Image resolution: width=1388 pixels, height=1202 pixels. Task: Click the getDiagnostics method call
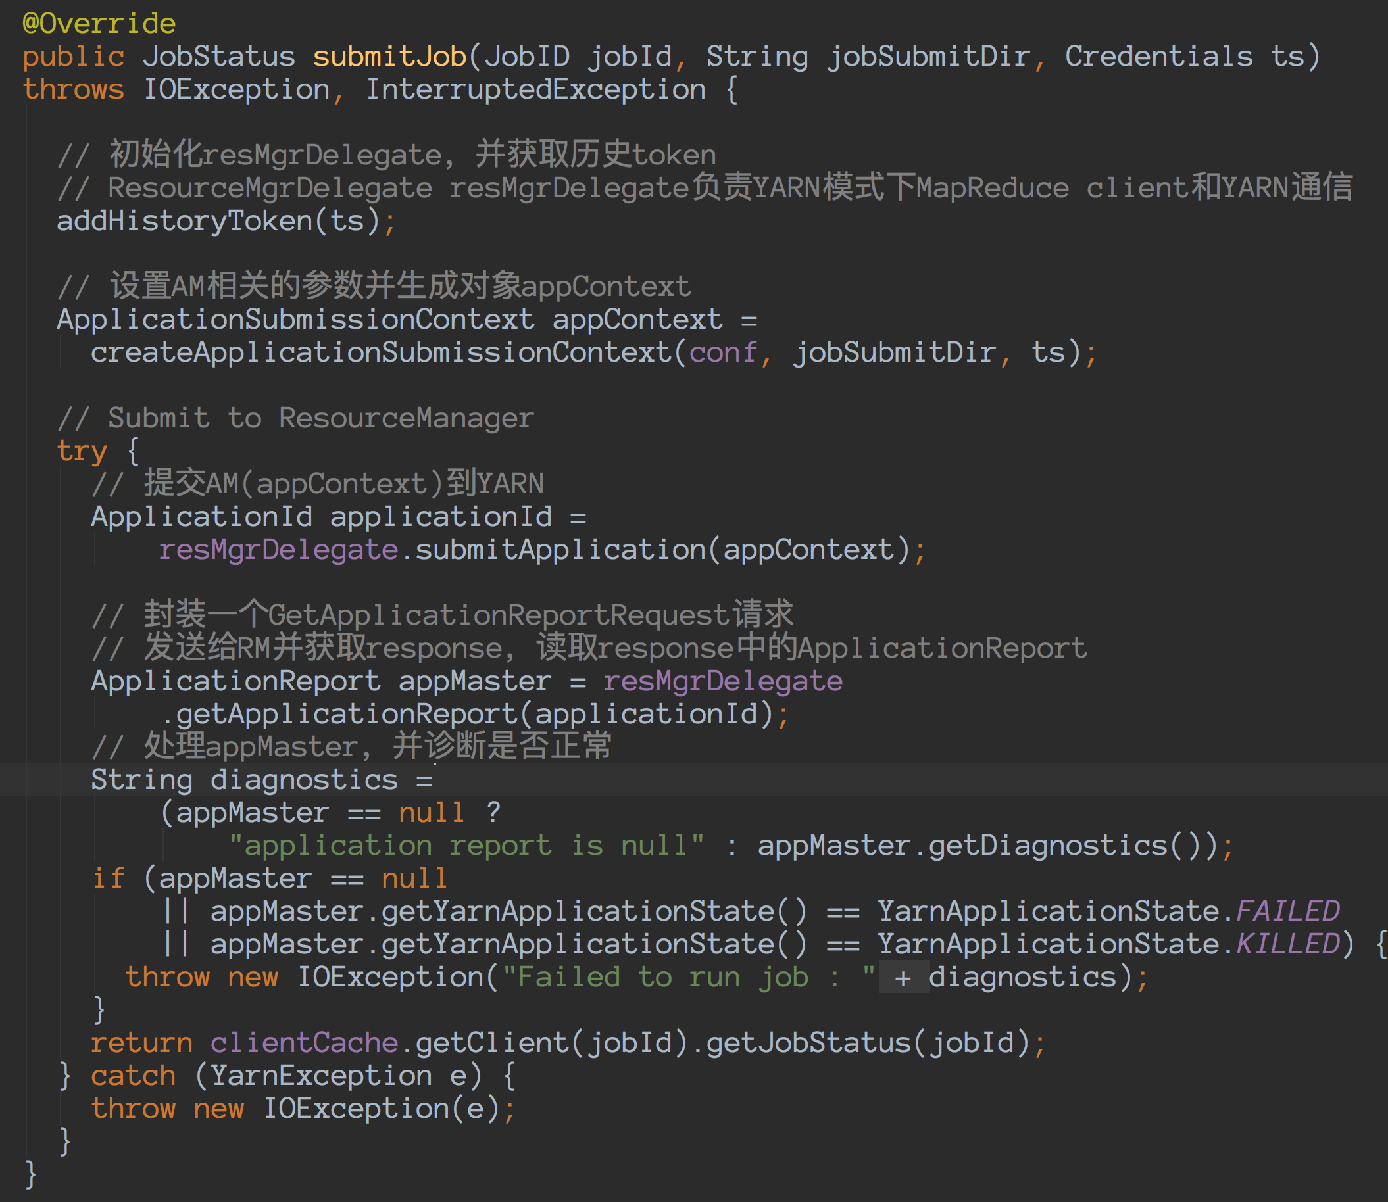[1048, 846]
